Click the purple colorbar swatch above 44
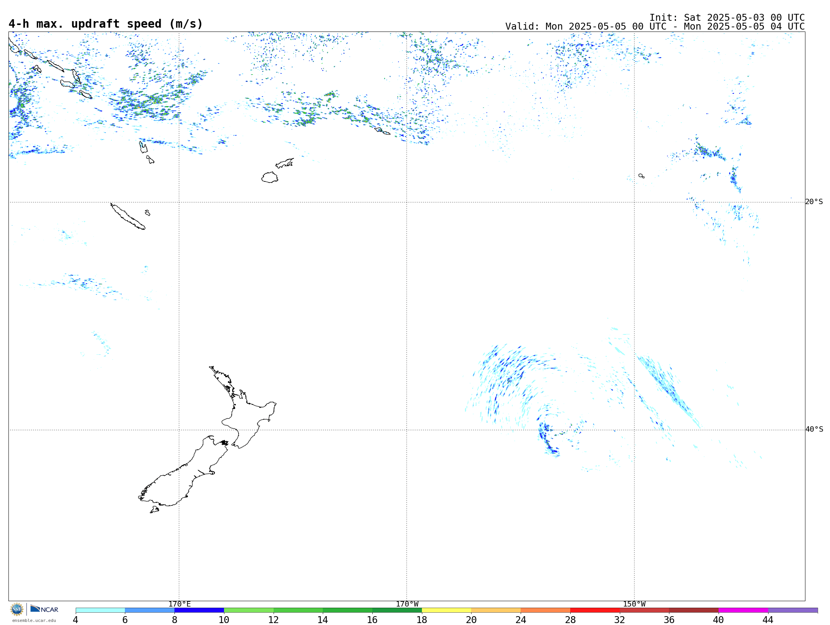The image size is (830, 625). (x=793, y=610)
